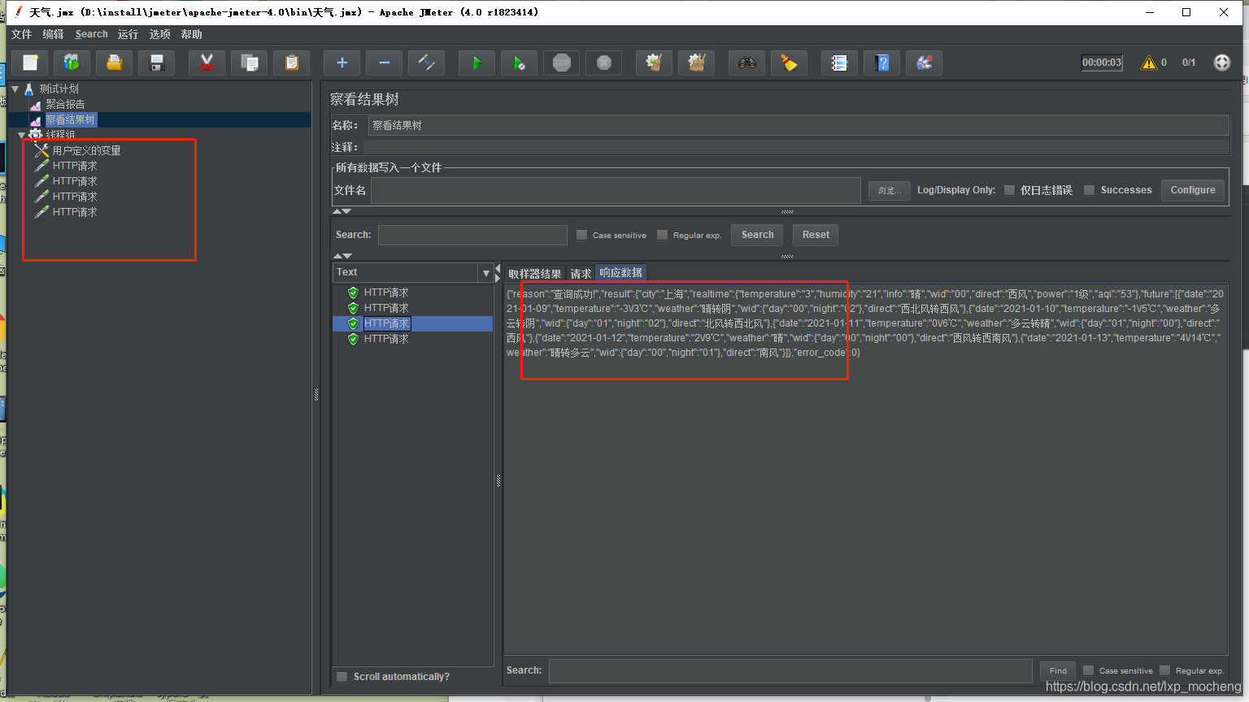Screen dimensions: 1249x702
Task: Collapse the 线程组 tree node arrow
Action: coord(22,135)
